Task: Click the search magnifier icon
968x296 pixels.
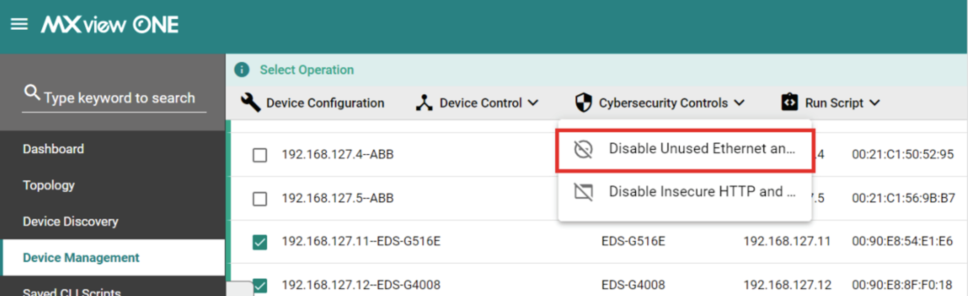Action: pyautogui.click(x=32, y=92)
